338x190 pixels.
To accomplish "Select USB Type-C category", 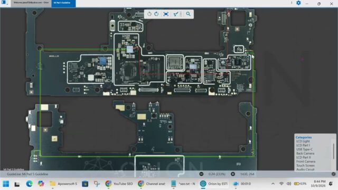I will pos(304,149).
